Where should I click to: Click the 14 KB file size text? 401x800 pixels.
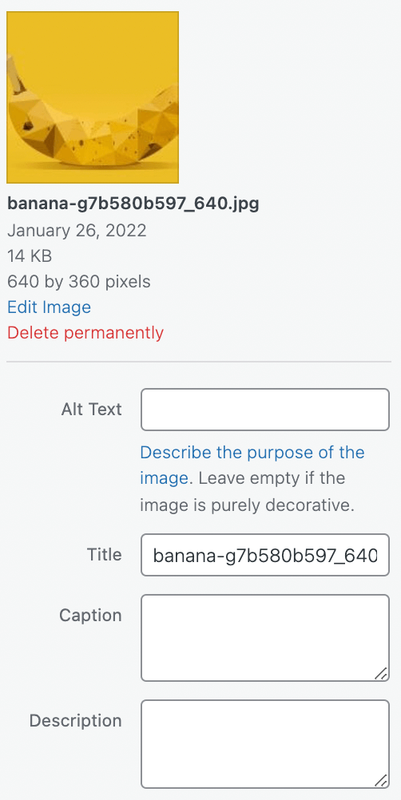(30, 255)
